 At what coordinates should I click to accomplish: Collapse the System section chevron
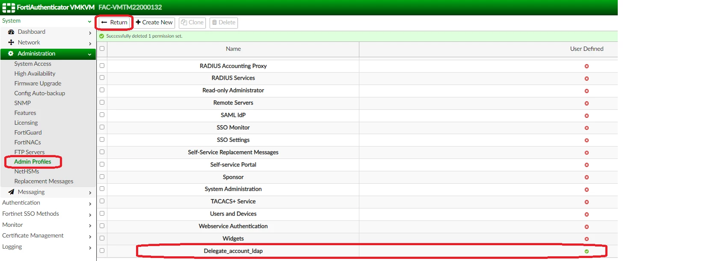click(89, 21)
